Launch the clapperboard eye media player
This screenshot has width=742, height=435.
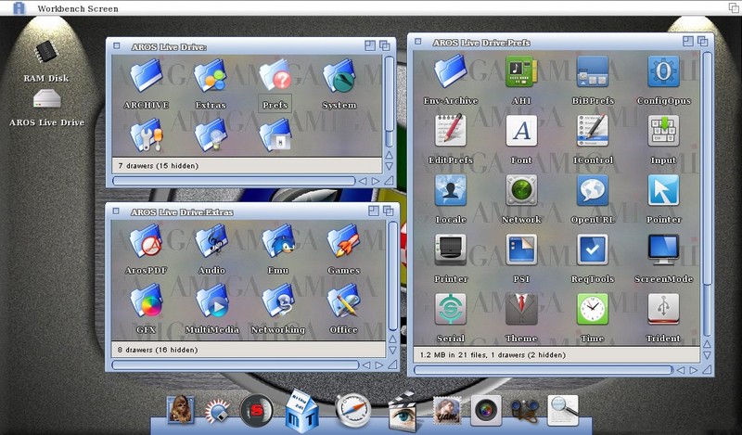tap(403, 411)
